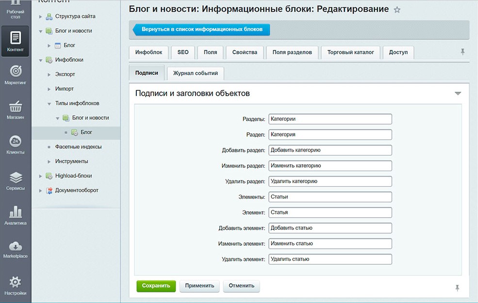Image resolution: width=478 pixels, height=303 pixels.
Task: Collapse the top Блог и новости tree node
Action: click(x=41, y=31)
